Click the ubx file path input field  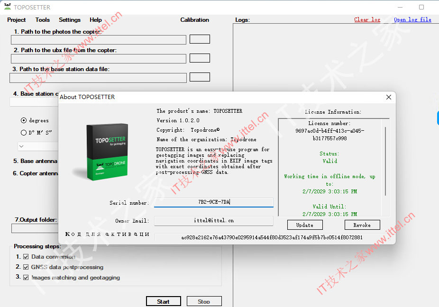pyautogui.click(x=99, y=59)
